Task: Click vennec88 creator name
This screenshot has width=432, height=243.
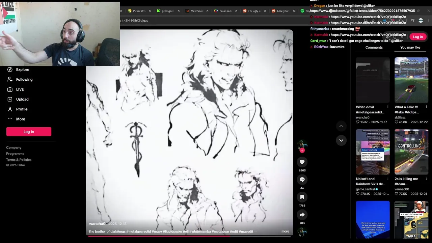Action: tap(402, 189)
